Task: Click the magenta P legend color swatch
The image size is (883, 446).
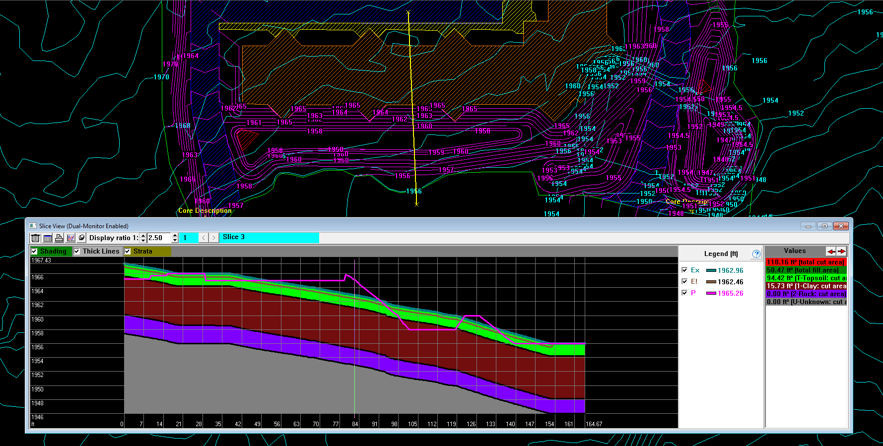Action: point(711,293)
